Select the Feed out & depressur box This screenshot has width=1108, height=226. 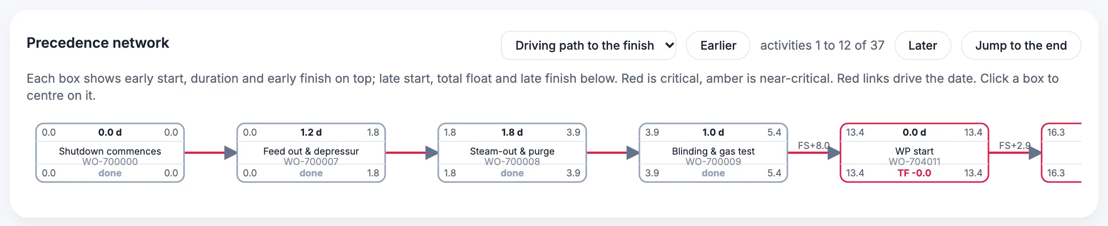(x=311, y=153)
